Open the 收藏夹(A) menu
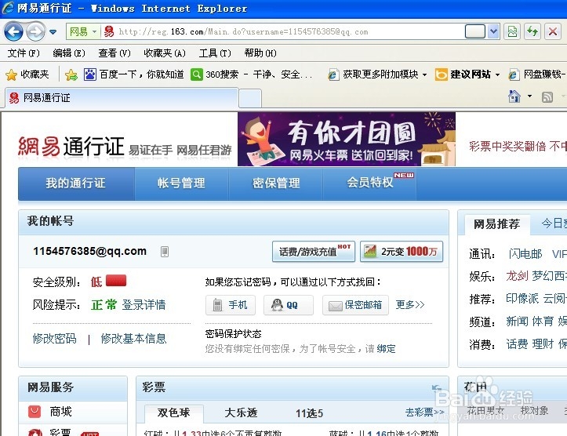The height and width of the screenshot is (436, 567). tap(165, 53)
